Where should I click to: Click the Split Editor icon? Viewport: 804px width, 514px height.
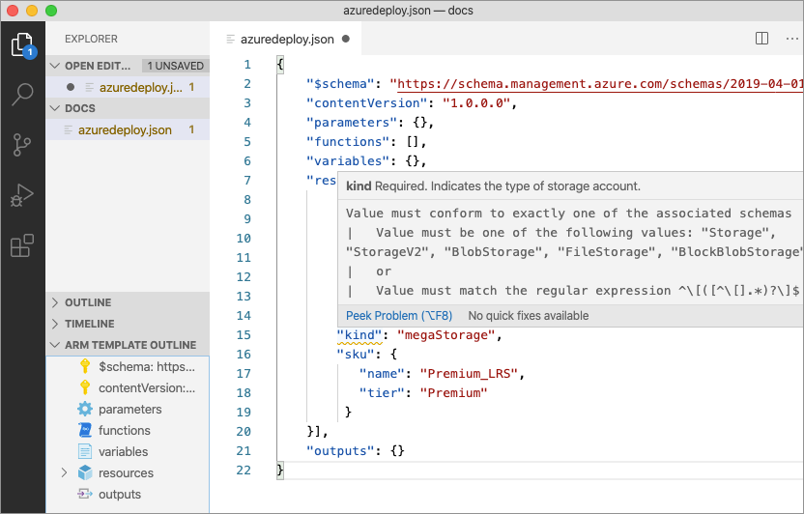(761, 39)
